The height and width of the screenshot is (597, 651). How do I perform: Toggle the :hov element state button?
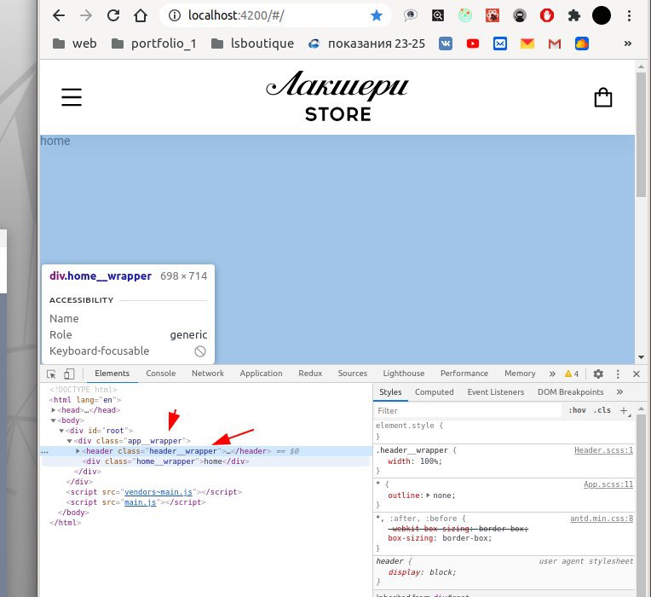tap(577, 410)
